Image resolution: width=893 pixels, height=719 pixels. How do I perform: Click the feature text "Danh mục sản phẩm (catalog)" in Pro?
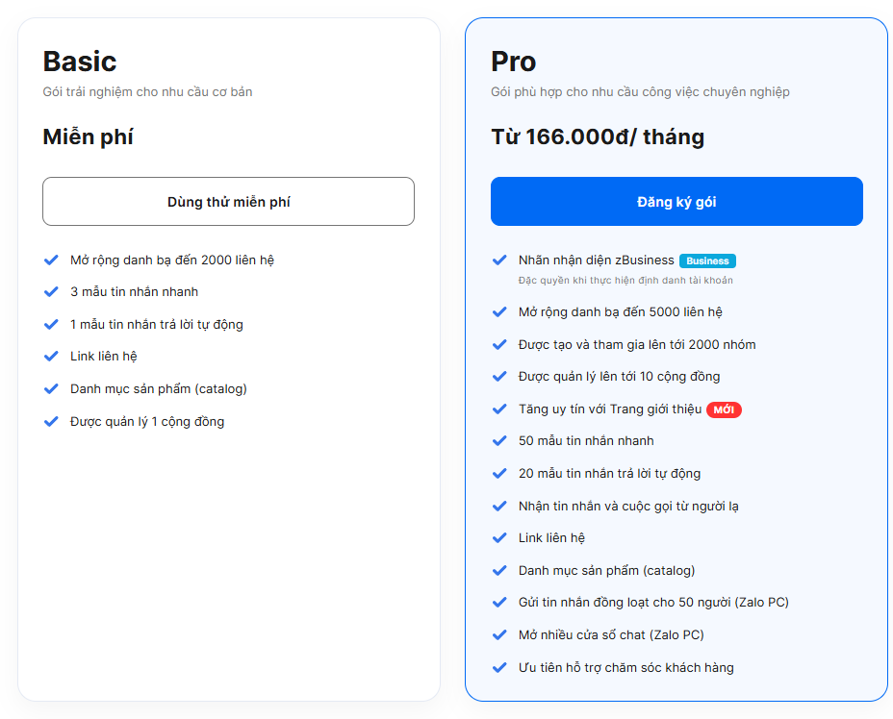[x=607, y=570]
